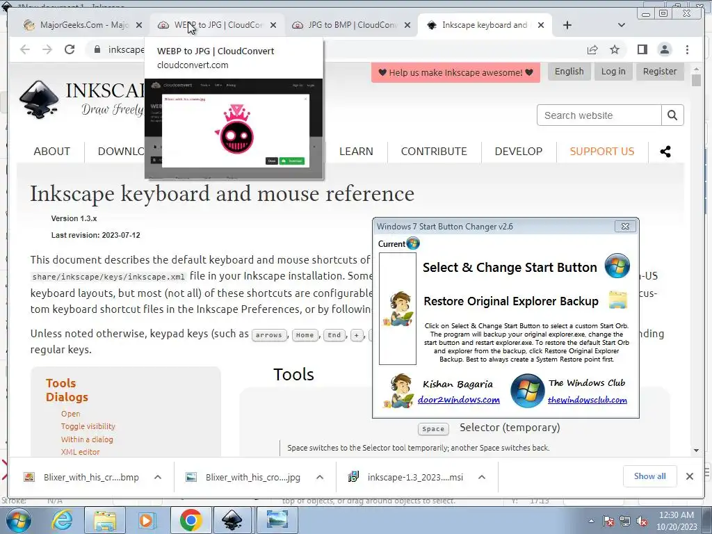Click the browser back arrow

point(25,49)
